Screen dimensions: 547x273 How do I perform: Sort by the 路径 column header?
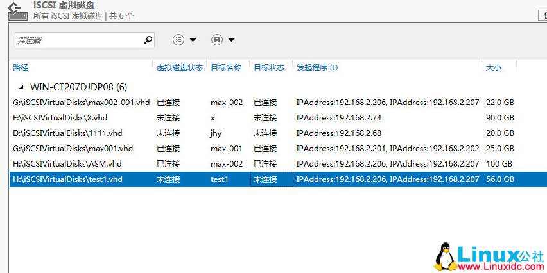21,67
